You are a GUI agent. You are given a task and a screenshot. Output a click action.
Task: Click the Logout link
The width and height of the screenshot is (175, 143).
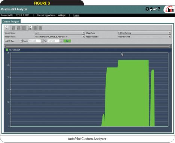[76, 15]
